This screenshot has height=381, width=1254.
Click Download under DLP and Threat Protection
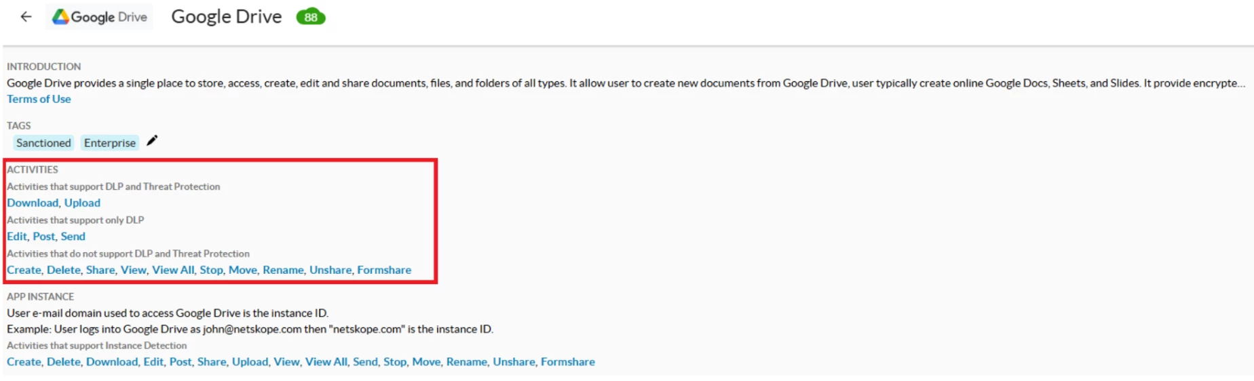tap(33, 203)
